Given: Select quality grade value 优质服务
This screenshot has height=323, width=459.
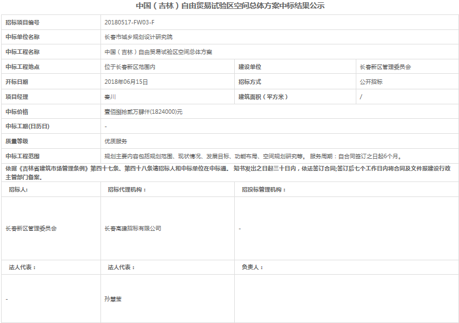Looking at the screenshot, I should 115,142.
